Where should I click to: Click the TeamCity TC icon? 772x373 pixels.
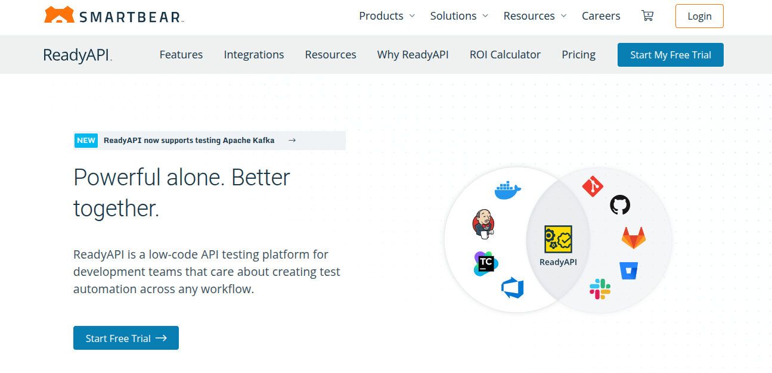coord(486,263)
